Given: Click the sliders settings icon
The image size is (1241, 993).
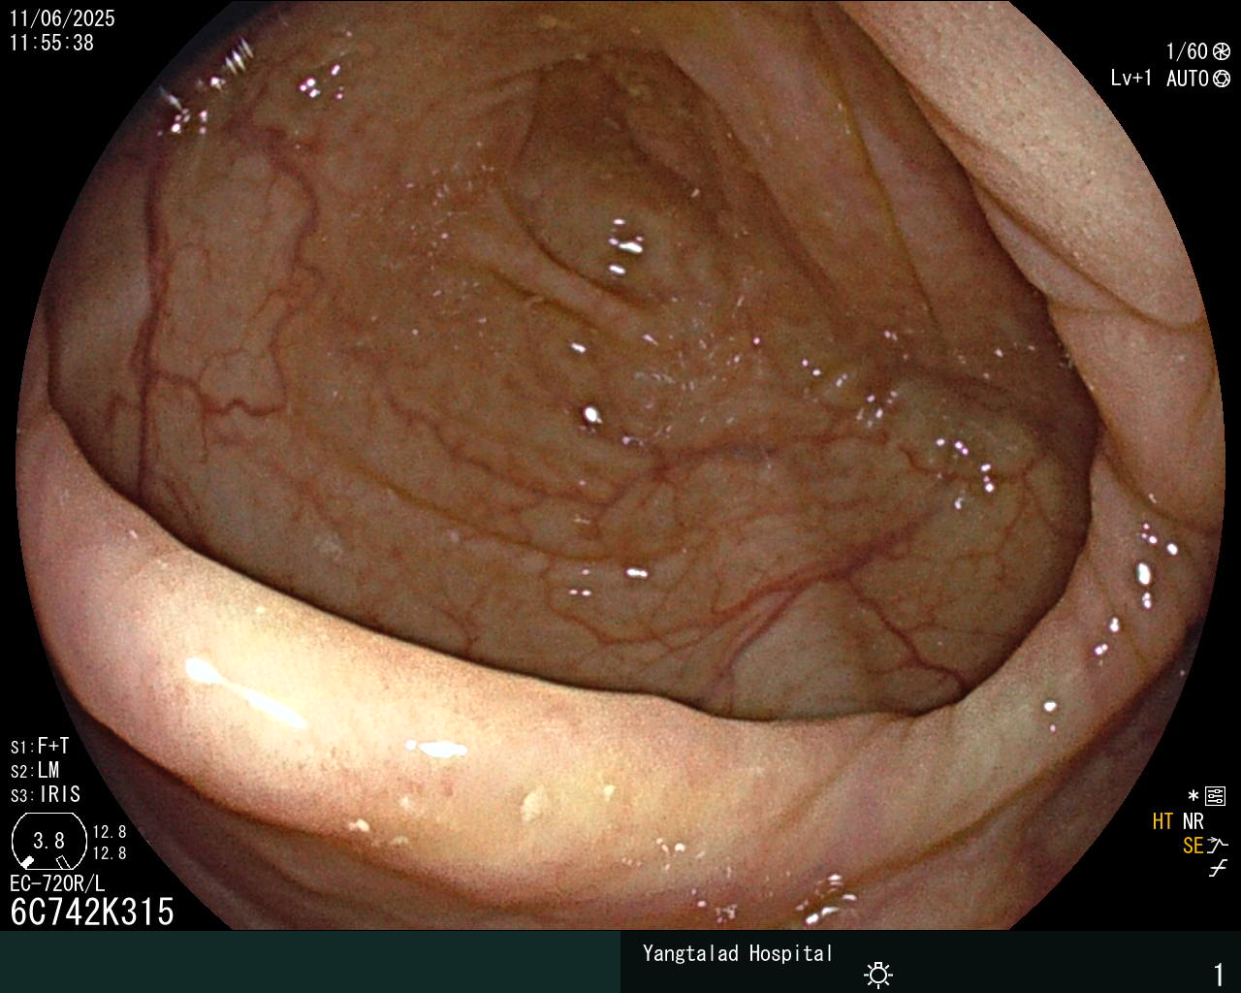Looking at the screenshot, I should (1215, 796).
